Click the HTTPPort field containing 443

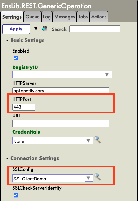click(x=24, y=107)
